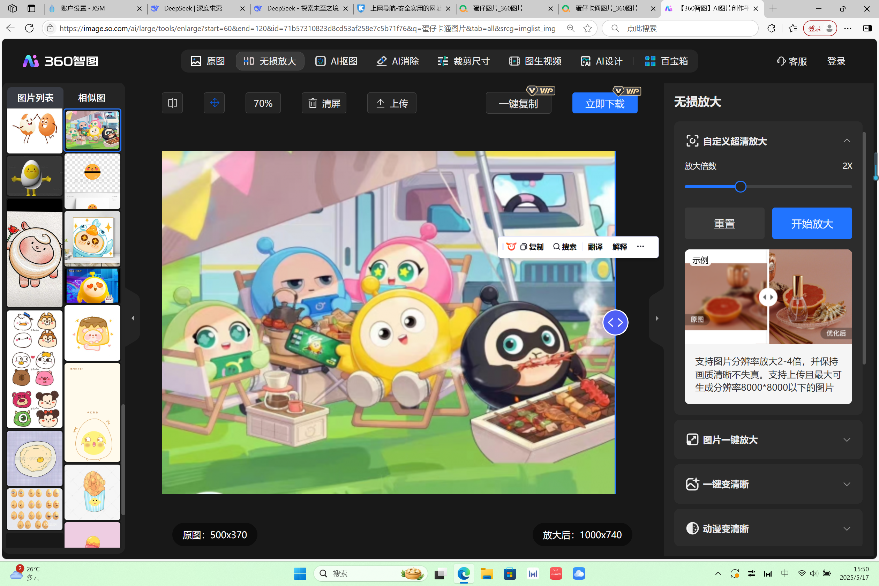The height and width of the screenshot is (586, 879).
Task: Open more options in the floating toolbar
Action: 640,246
